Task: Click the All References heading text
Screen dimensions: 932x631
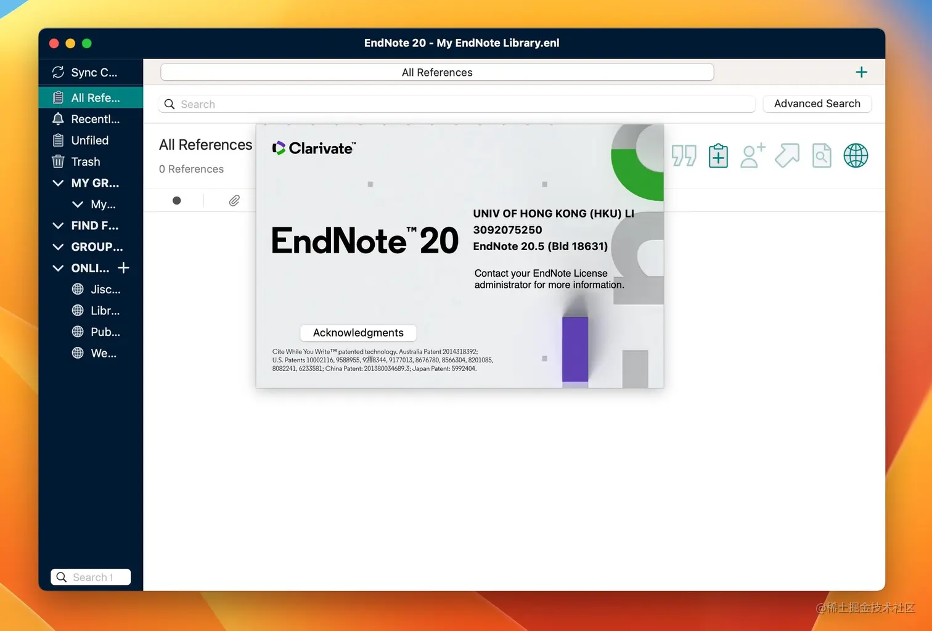Action: tap(206, 145)
